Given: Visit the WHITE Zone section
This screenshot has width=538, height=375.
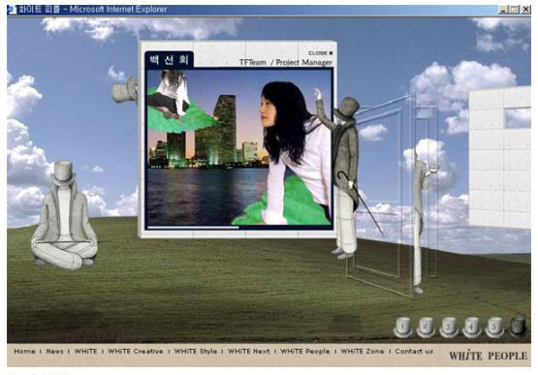Looking at the screenshot, I should 363,352.
